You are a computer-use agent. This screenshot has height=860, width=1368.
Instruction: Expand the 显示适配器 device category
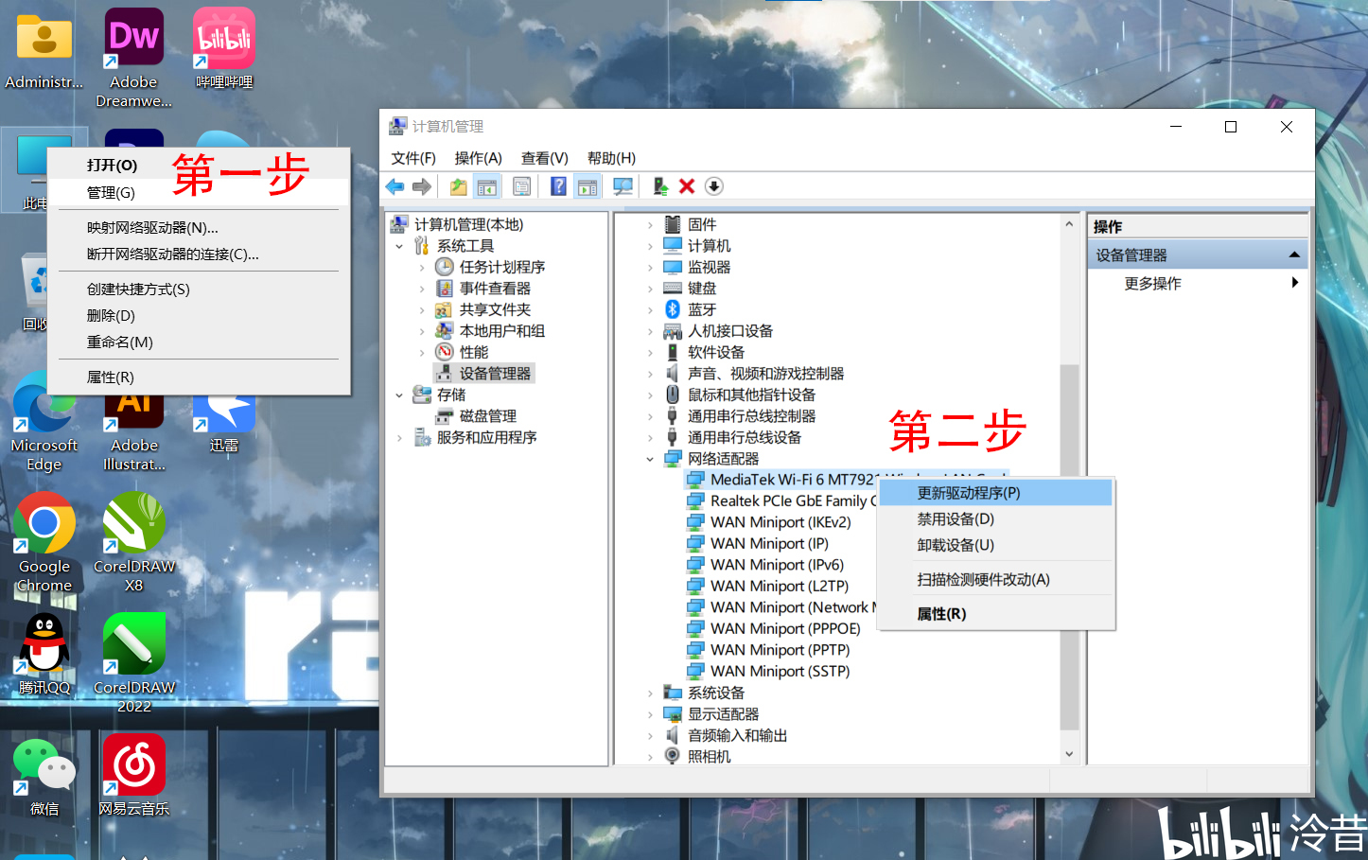[x=650, y=714]
